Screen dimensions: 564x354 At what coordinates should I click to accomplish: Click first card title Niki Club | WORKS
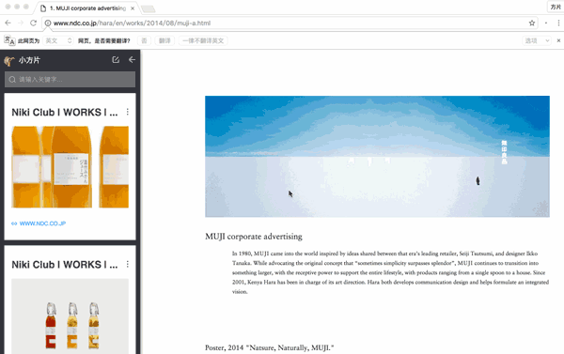pos(65,113)
